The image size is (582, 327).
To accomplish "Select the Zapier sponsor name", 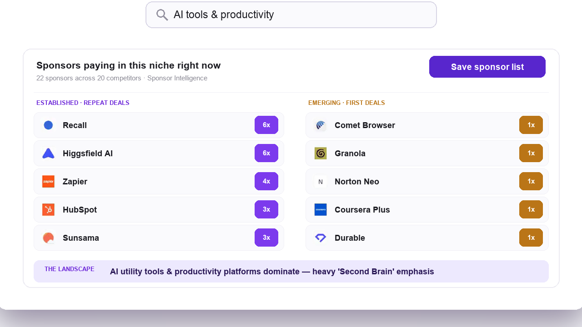I will tap(75, 182).
